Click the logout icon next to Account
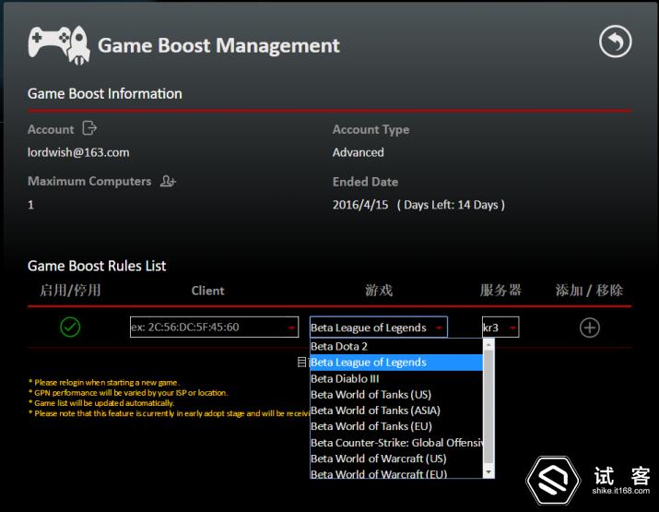Screen dimensions: 659x512 click(x=89, y=128)
